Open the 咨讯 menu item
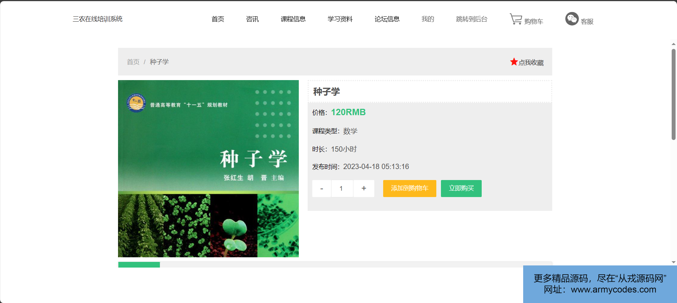 (x=252, y=19)
